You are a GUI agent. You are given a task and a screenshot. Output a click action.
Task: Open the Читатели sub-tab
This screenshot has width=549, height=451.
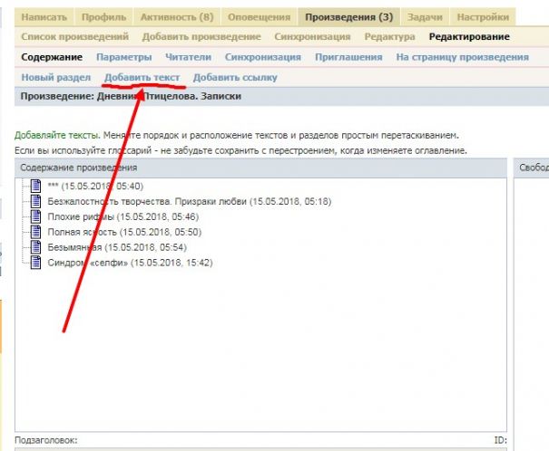point(188,57)
